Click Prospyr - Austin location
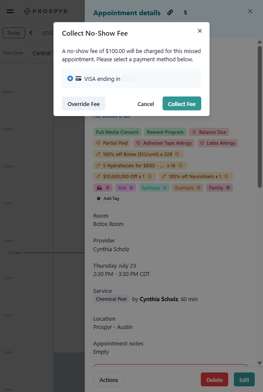Screen dimensions: 263x392 (113, 327)
